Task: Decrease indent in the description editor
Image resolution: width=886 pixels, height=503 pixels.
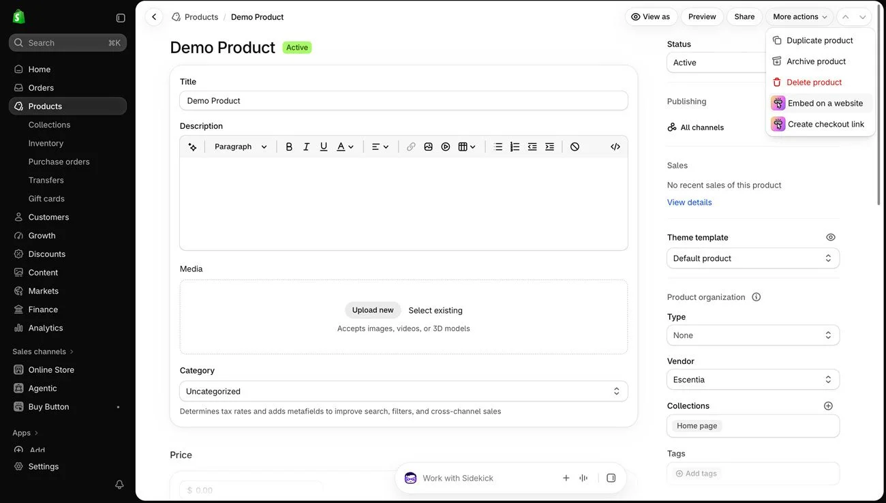Action: (532, 147)
